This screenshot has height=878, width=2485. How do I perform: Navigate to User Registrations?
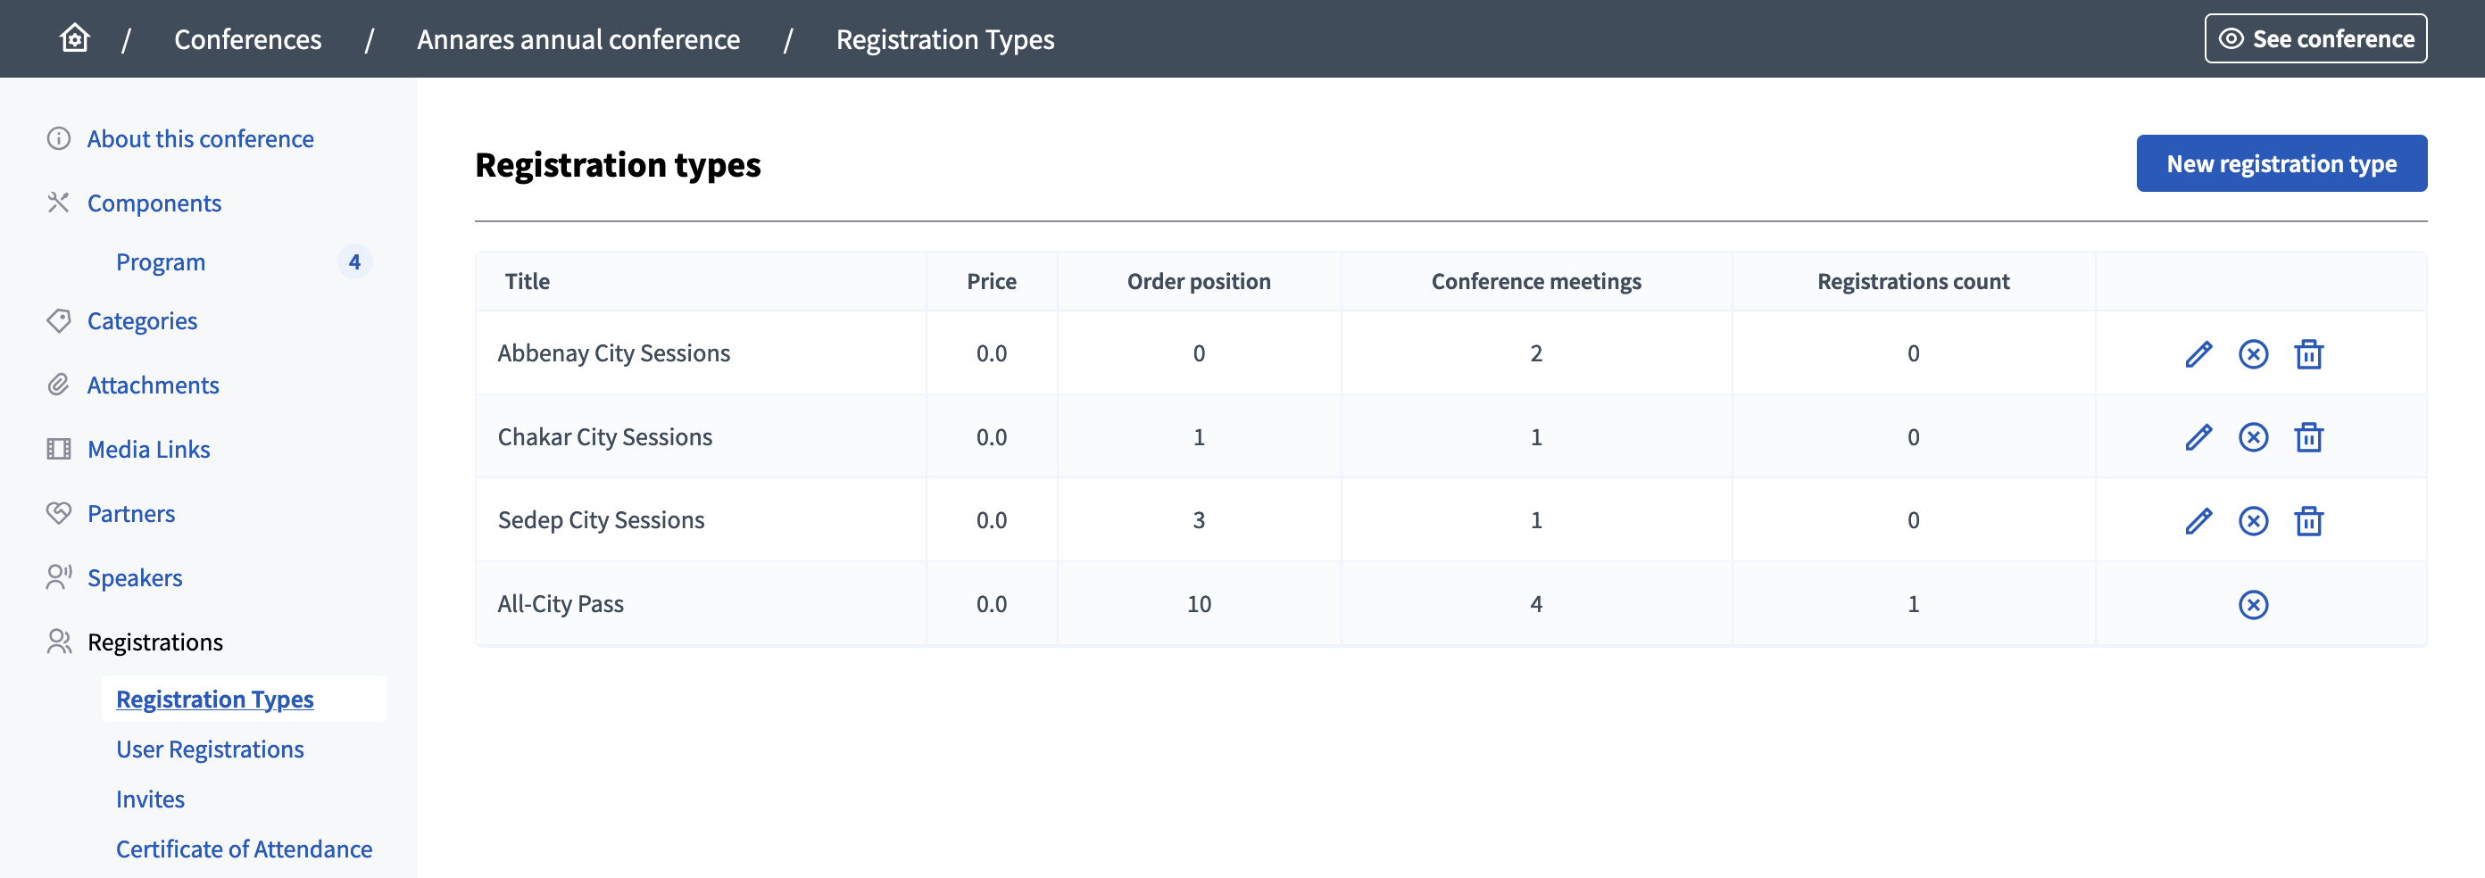[210, 749]
